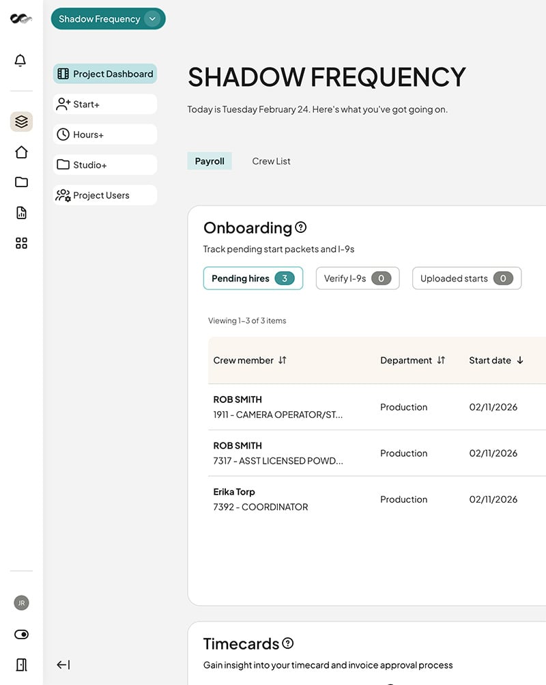
Task: Click '7392 - COORDINATOR' text
Action: tap(261, 507)
